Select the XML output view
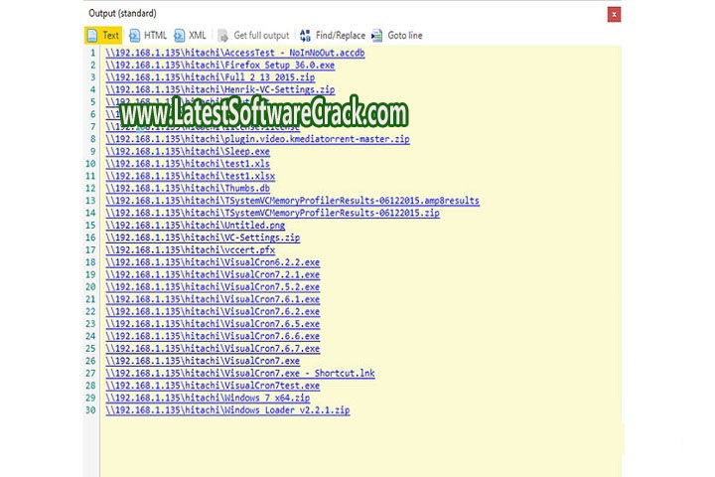715x477 pixels. [191, 35]
